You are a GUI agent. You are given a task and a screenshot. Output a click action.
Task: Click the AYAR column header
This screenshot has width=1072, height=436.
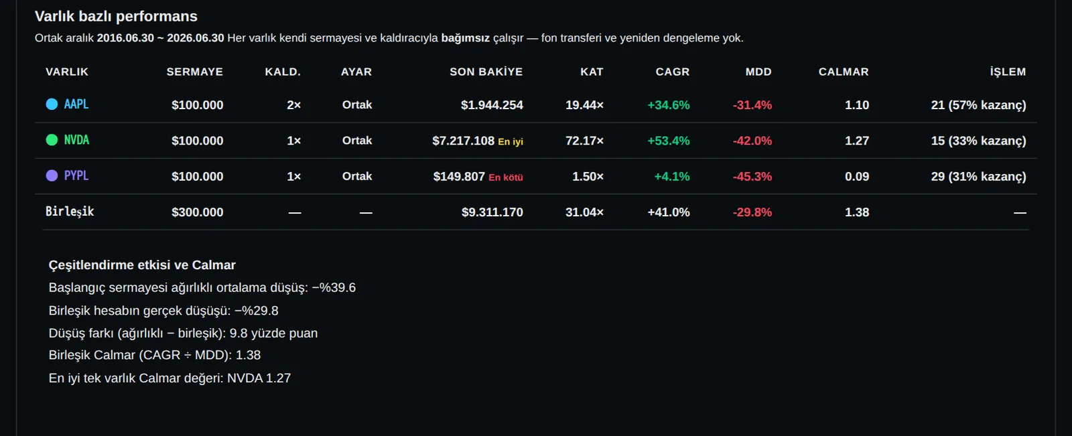pos(356,72)
